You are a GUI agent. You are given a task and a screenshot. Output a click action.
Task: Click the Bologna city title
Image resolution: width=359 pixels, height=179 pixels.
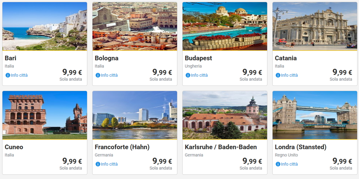pyautogui.click(x=106, y=58)
